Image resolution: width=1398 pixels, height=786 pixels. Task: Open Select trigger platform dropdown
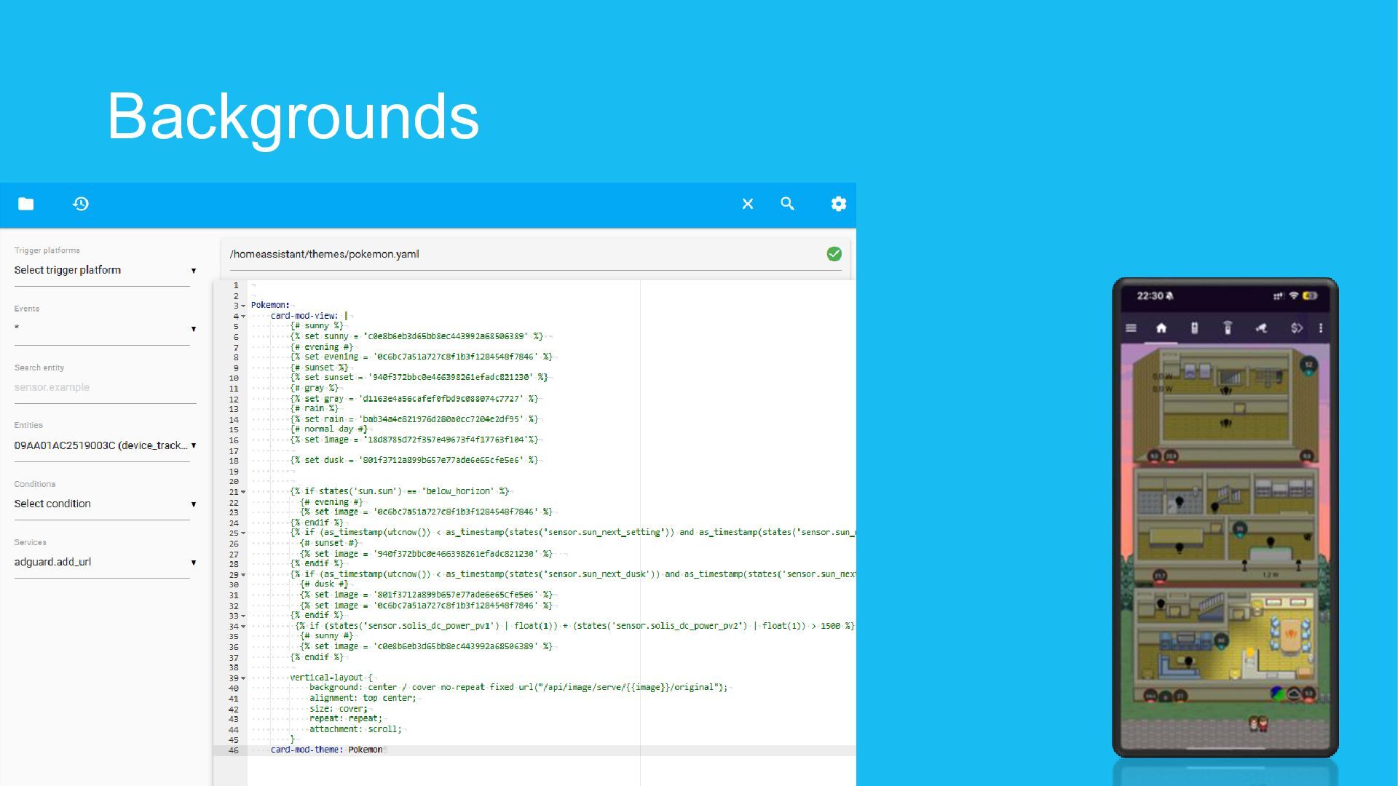coord(102,270)
